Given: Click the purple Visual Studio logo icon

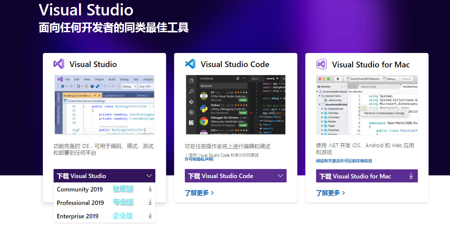Looking at the screenshot, I should (59, 64).
